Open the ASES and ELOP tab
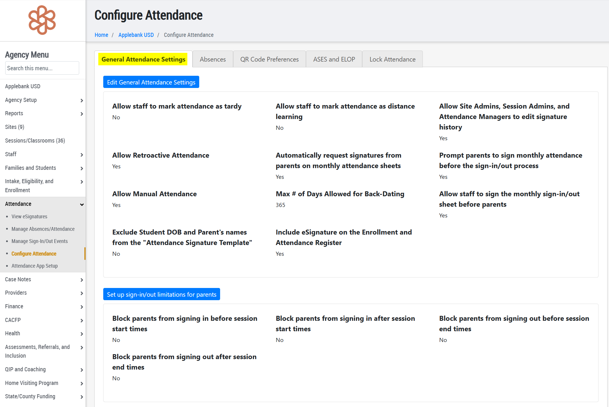Screen dimensions: 609x407 point(334,59)
